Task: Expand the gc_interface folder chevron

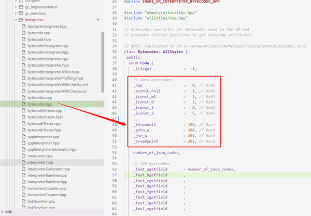Action: click(x=16, y=13)
